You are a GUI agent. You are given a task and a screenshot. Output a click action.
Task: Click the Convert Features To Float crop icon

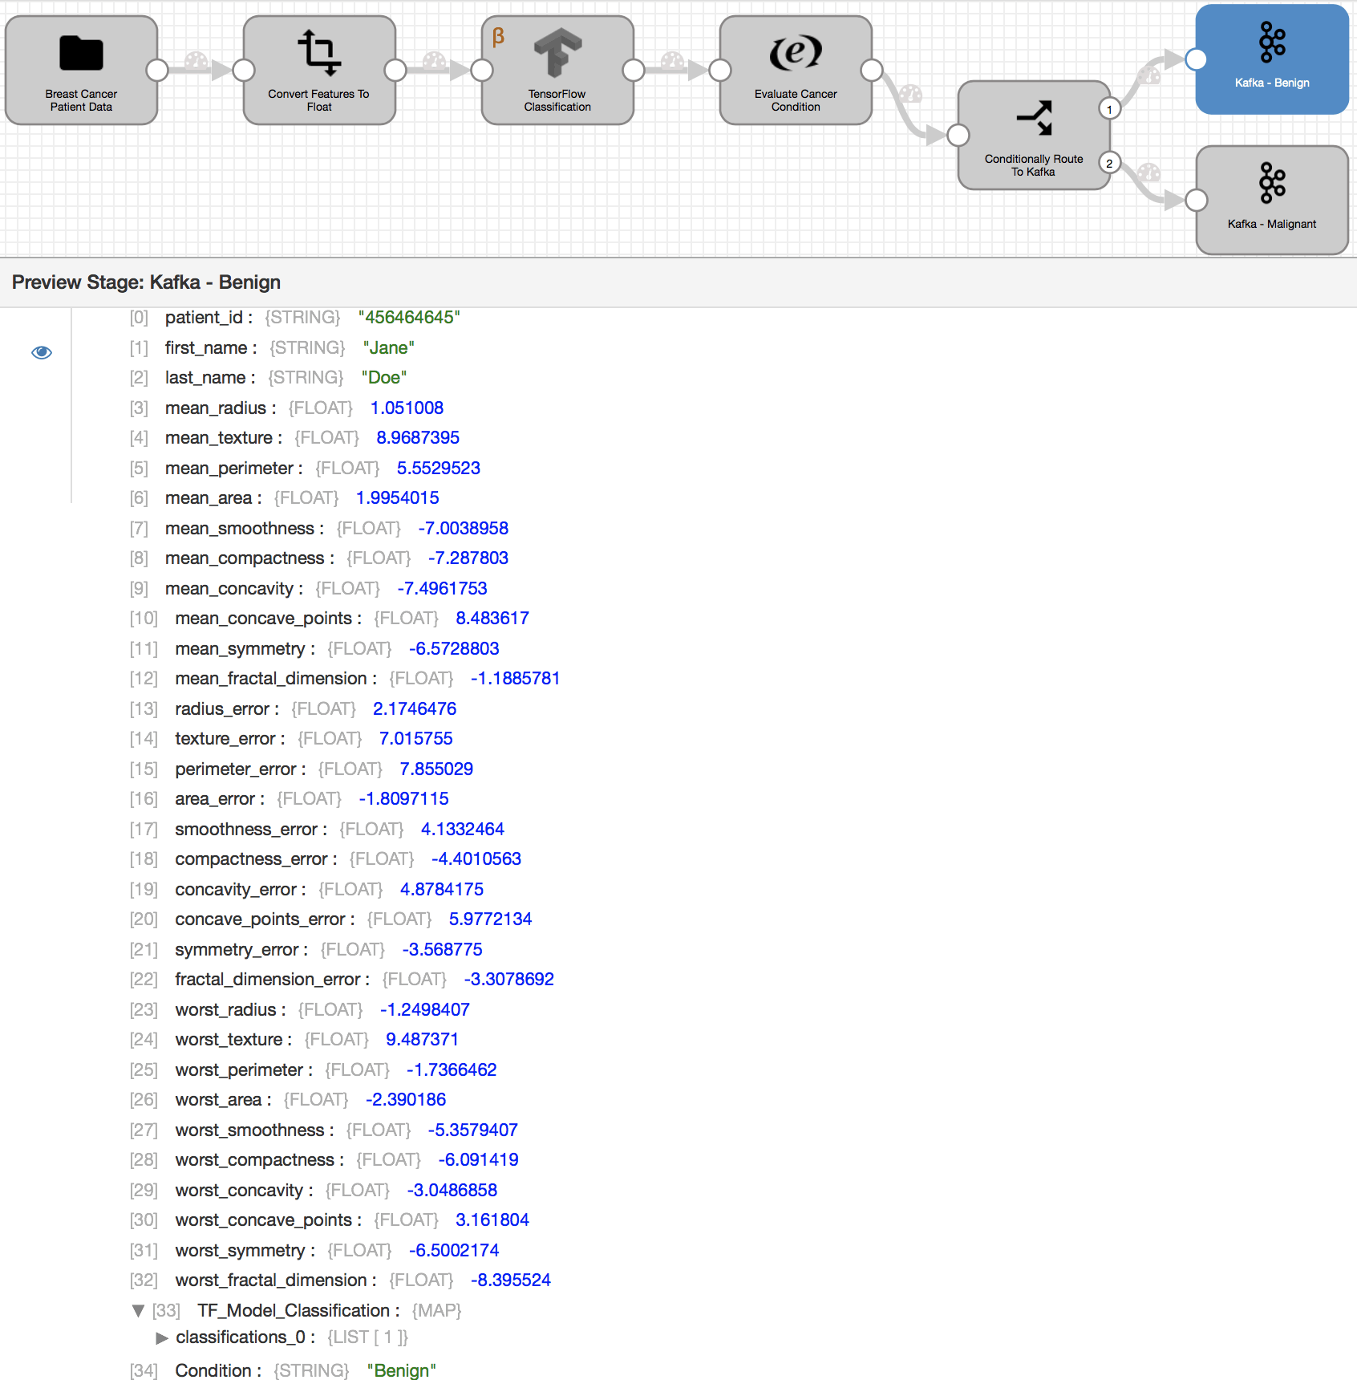[x=319, y=52]
